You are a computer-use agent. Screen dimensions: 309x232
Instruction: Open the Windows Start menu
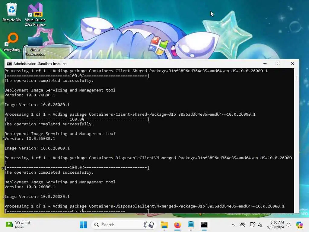tap(83, 225)
